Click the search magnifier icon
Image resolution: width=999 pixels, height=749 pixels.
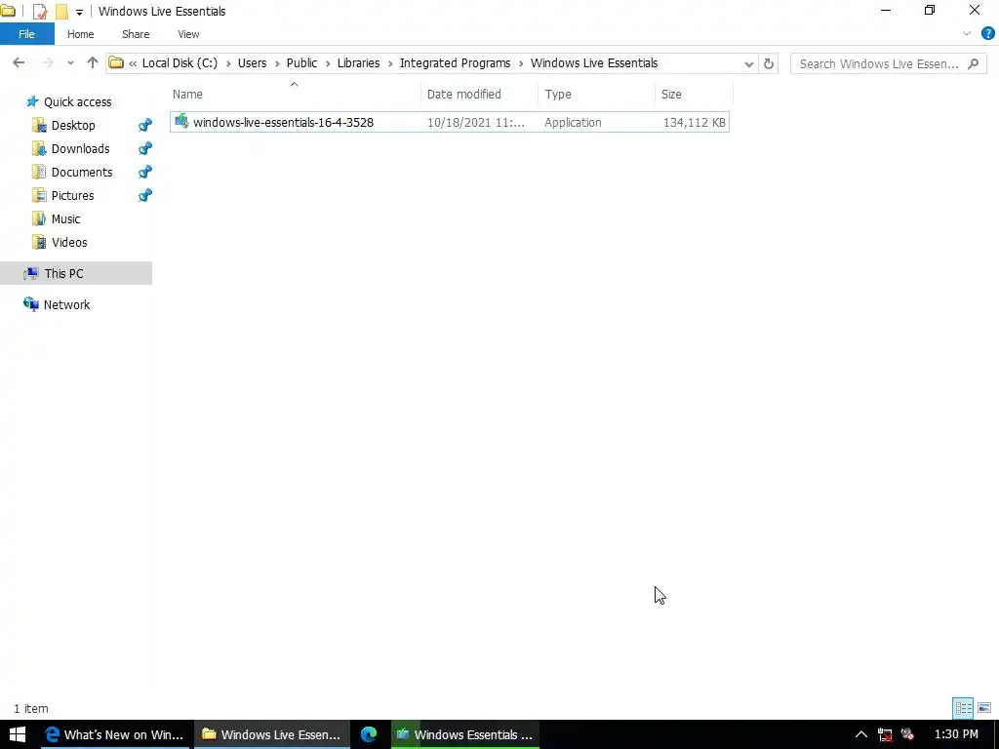(973, 63)
